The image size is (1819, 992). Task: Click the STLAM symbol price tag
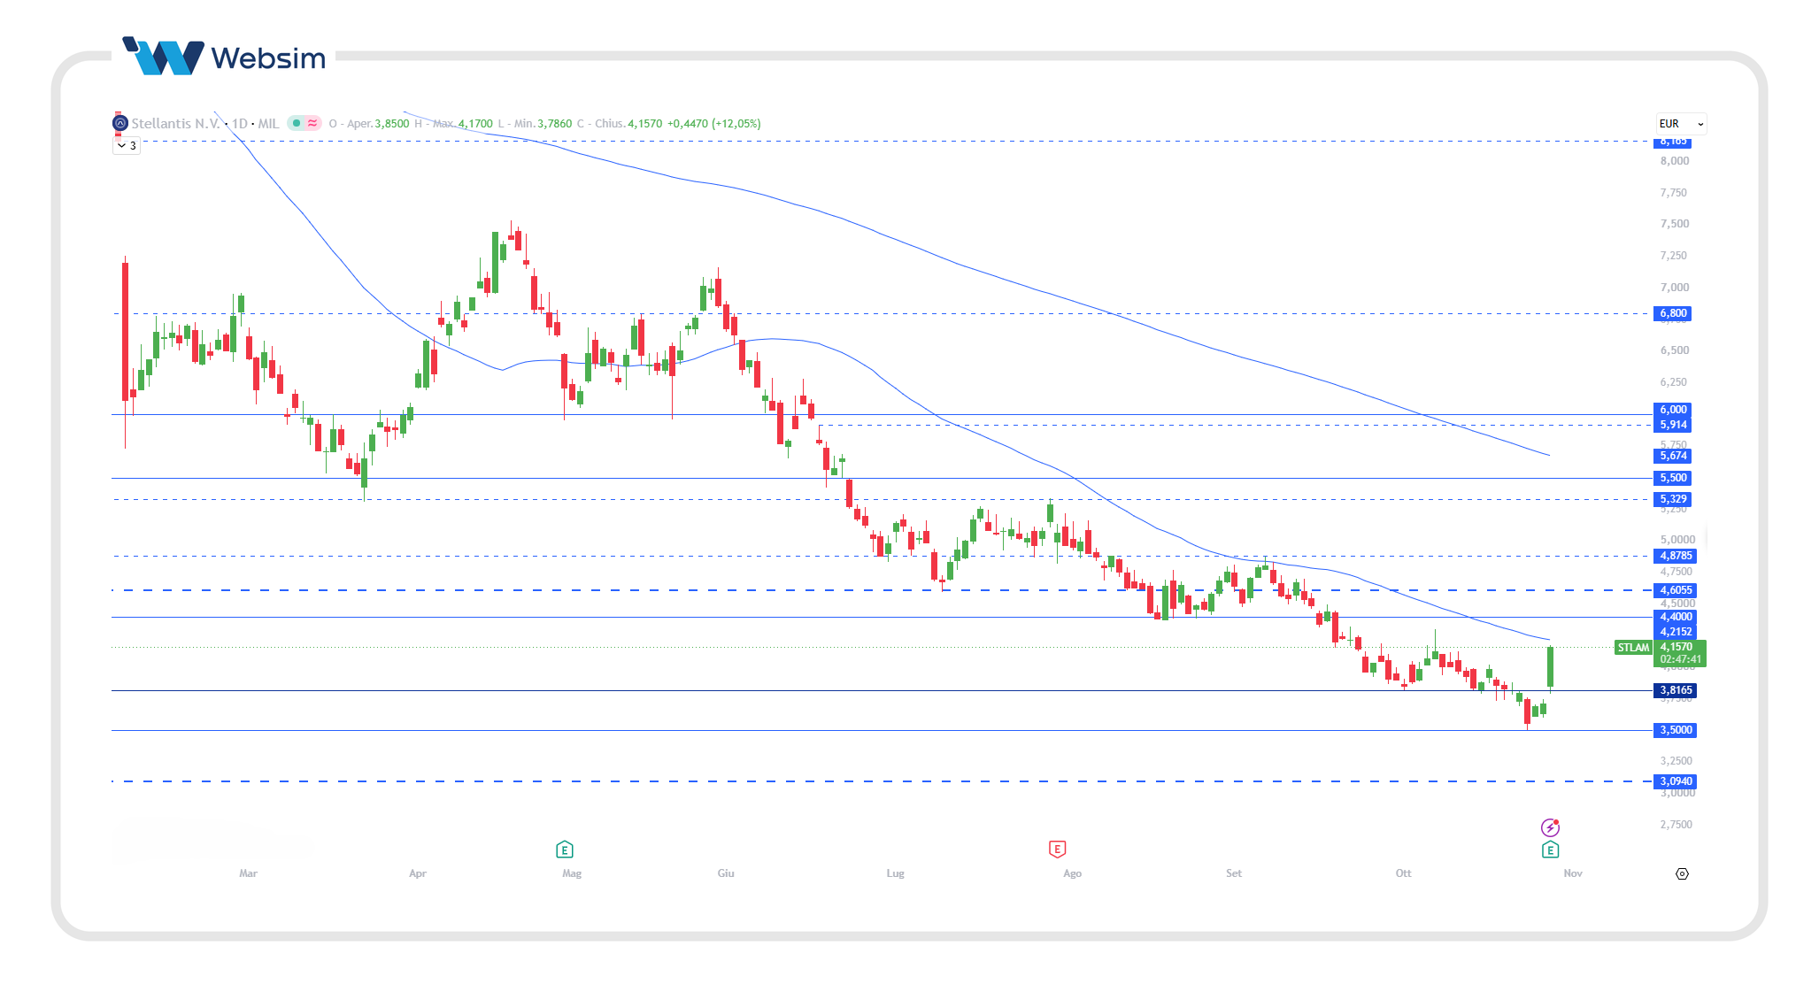[x=1633, y=648]
